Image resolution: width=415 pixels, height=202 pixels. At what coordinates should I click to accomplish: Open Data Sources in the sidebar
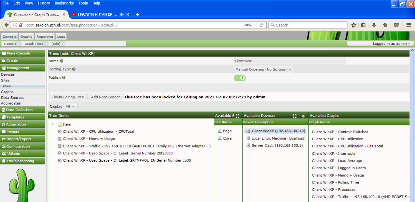[x=13, y=98]
